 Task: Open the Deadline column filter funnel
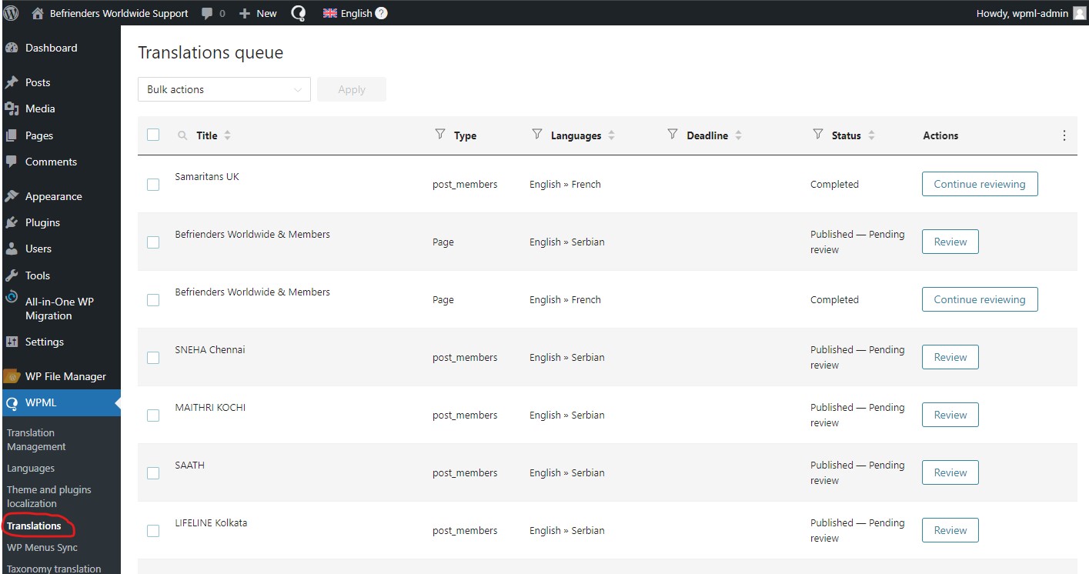673,135
